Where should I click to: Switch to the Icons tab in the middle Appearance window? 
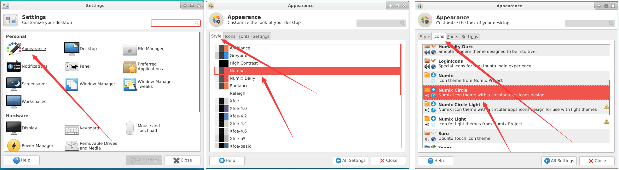pos(230,37)
